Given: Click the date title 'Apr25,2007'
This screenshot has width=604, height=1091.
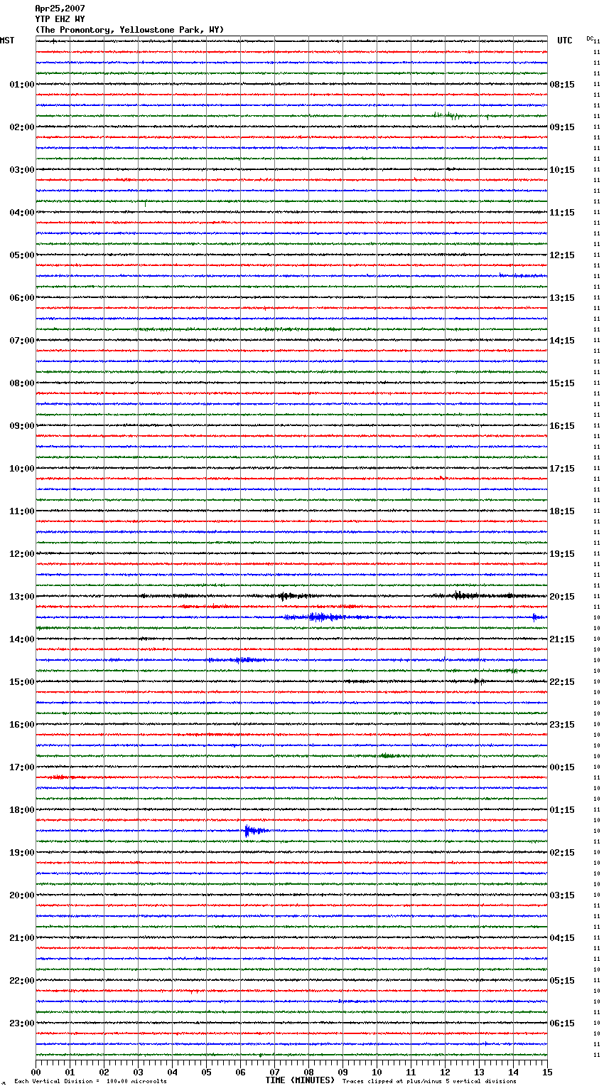Looking at the screenshot, I should coord(60,9).
